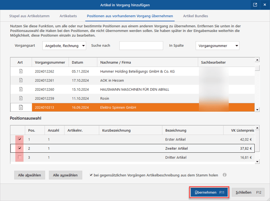This screenshot has height=201, width=270.
Task: Click the Vorgang list scroll down arrow
Action: click(x=257, y=110)
